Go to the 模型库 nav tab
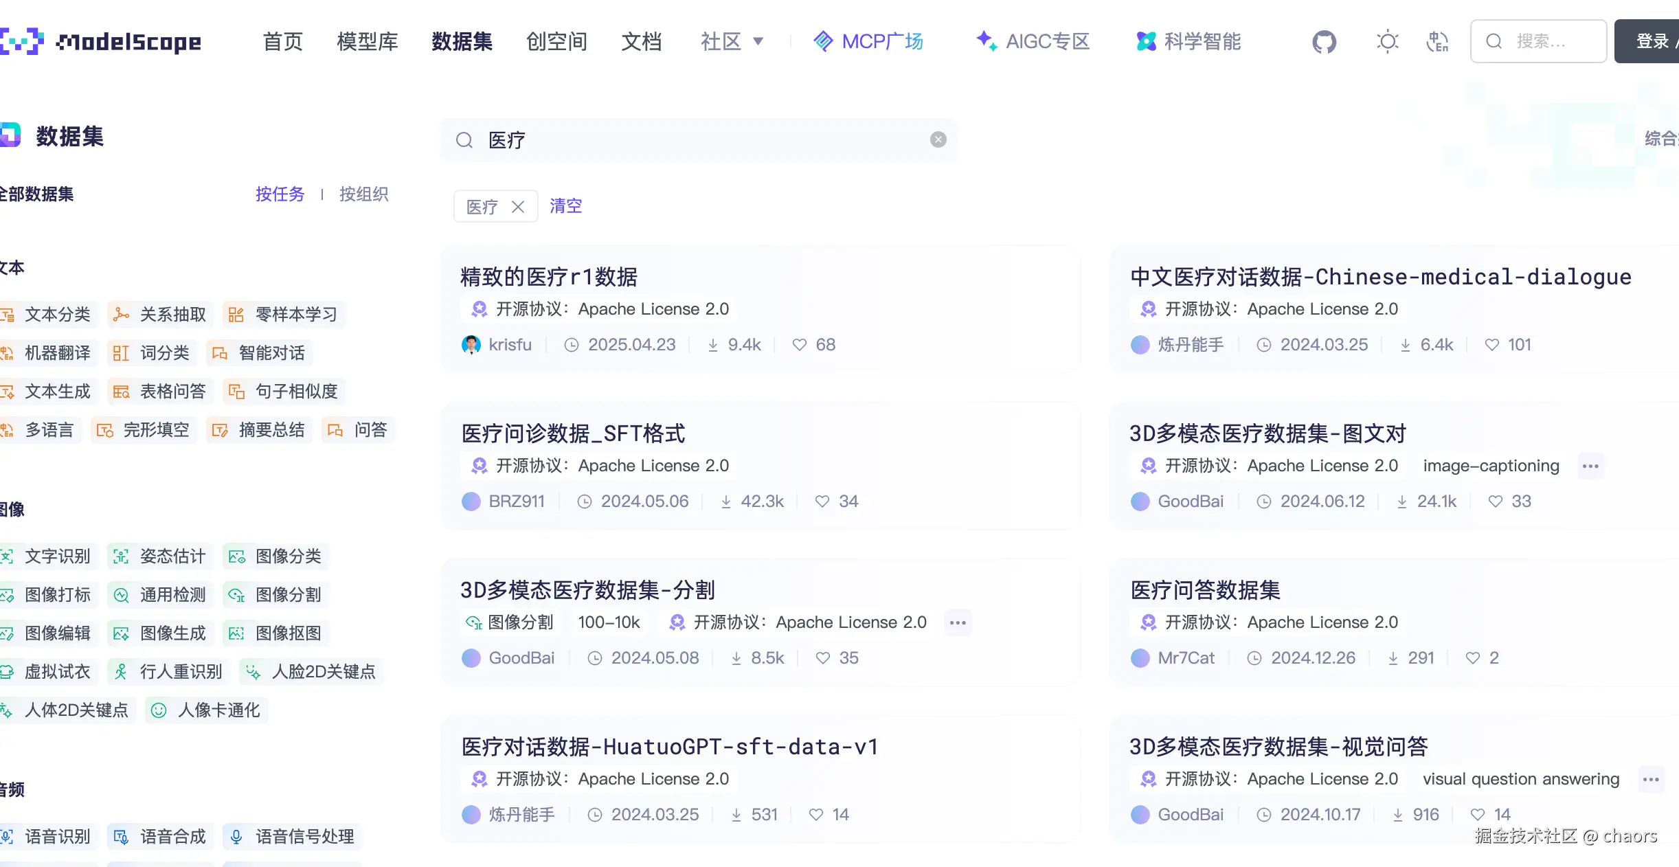1679x867 pixels. coord(368,42)
